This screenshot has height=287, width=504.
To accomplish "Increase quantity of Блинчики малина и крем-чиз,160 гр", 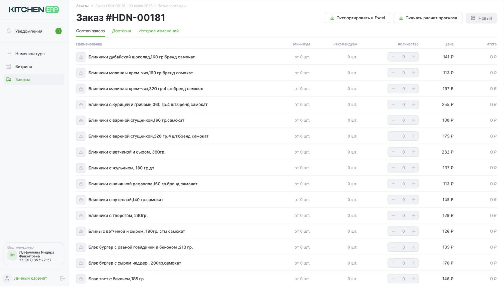I will pyautogui.click(x=414, y=73).
